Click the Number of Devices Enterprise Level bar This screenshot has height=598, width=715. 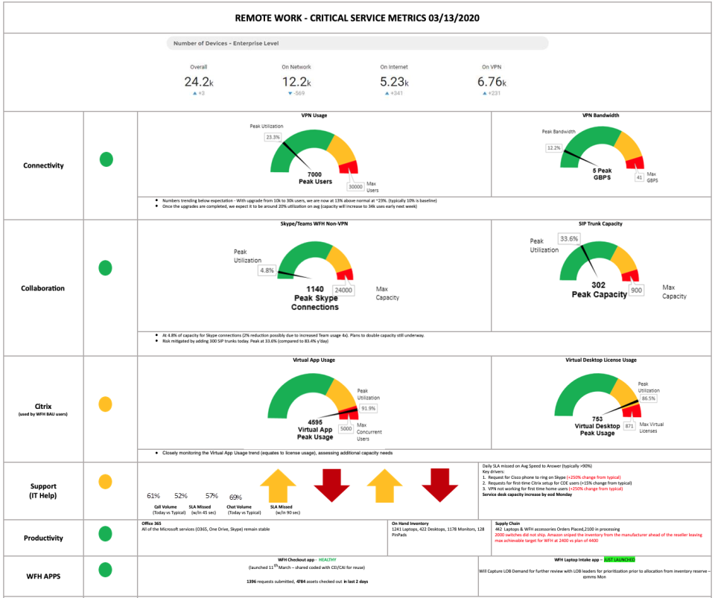click(x=357, y=43)
